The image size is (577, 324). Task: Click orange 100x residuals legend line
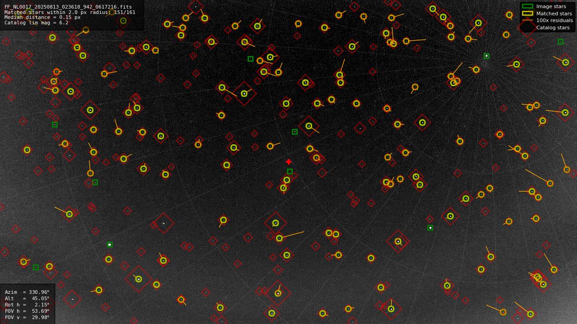coord(527,20)
